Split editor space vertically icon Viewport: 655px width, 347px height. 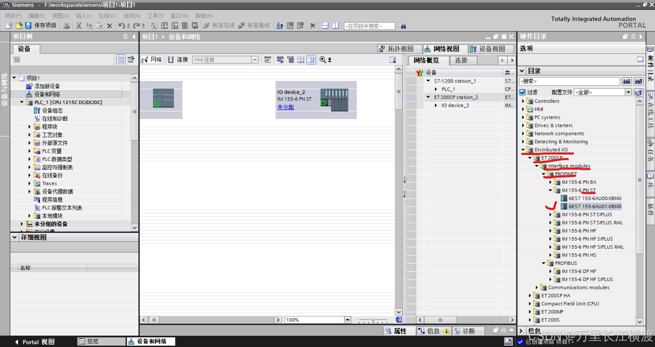tap(335, 26)
